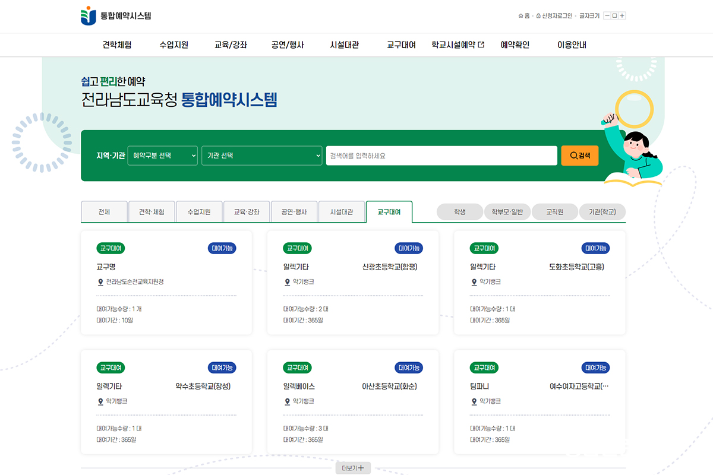Open 일렉기타 card for 약수초등학교(장성)
This screenshot has height=475, width=713.
(x=109, y=387)
